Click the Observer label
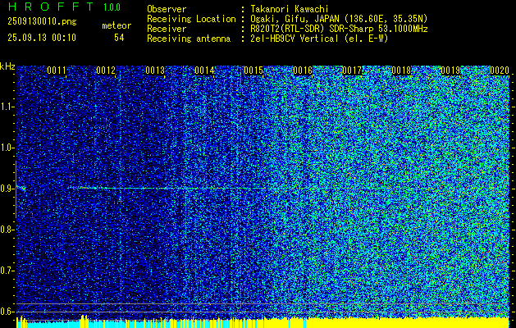The height and width of the screenshot is (328, 516). pyautogui.click(x=167, y=9)
